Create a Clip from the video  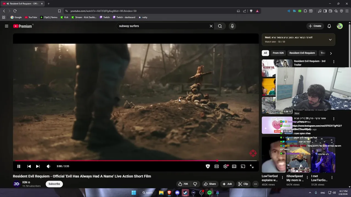pos(243,184)
